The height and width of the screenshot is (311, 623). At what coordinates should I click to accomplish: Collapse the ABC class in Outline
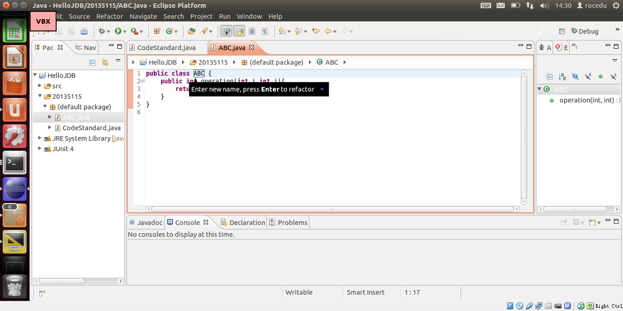pos(539,89)
